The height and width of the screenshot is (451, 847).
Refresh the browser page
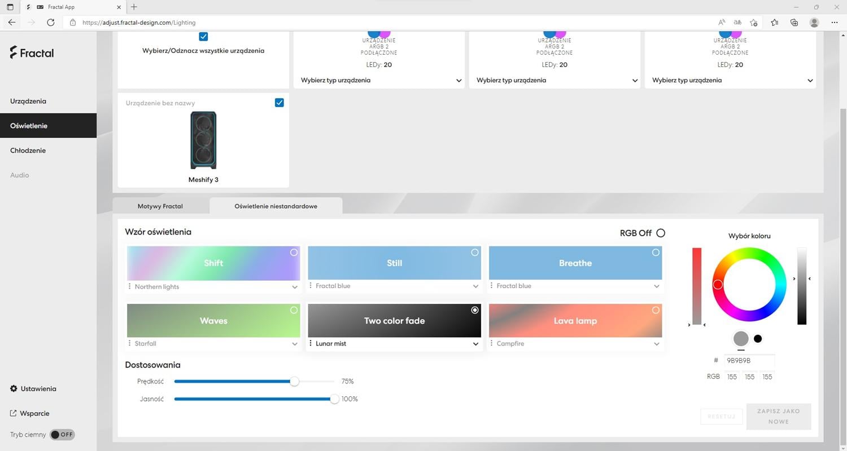click(x=51, y=23)
